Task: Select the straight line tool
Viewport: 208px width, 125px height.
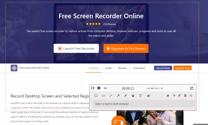Action: 111,95
